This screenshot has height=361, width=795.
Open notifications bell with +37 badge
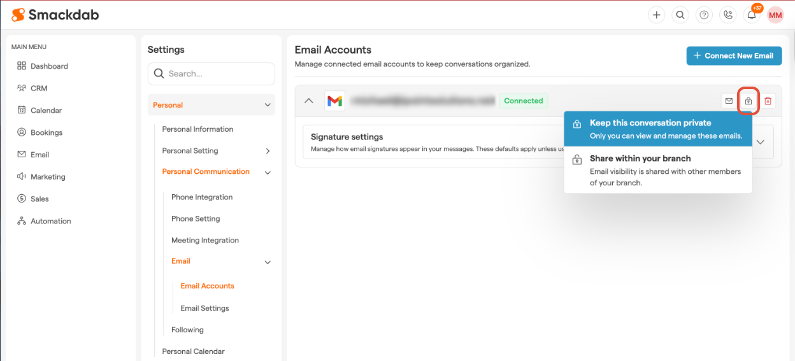[752, 15]
